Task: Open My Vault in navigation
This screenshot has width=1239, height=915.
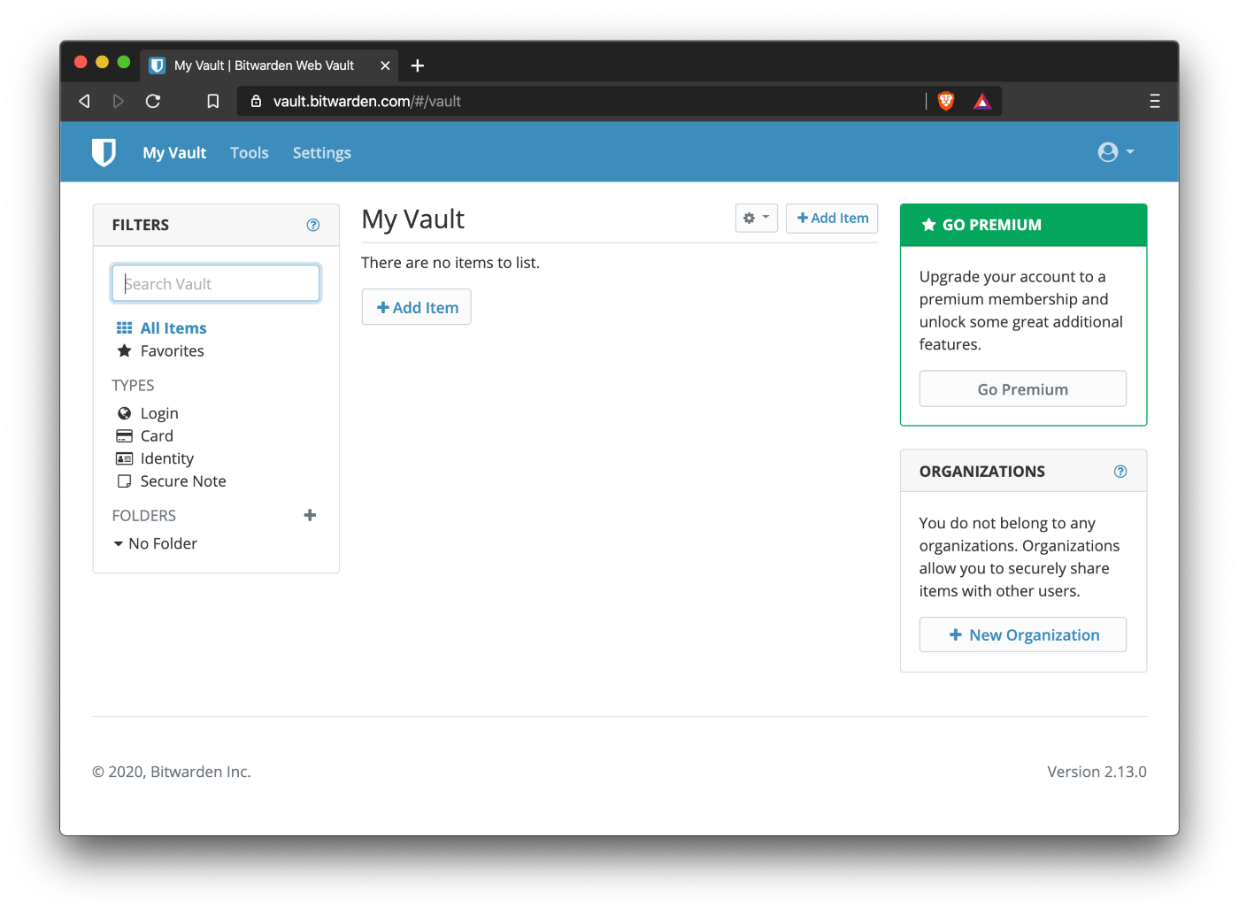Action: point(174,153)
